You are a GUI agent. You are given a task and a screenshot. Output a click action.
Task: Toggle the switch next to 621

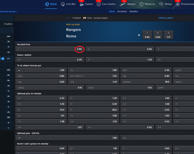pyautogui.click(x=3, y=59)
